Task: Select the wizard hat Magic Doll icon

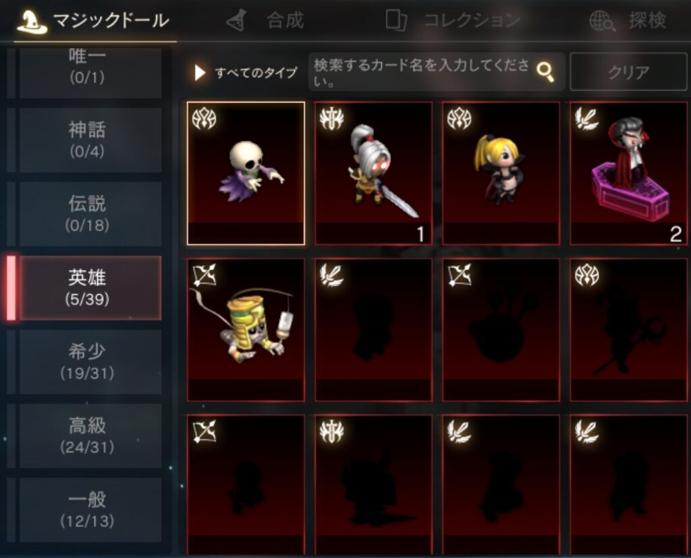Action: (32, 21)
